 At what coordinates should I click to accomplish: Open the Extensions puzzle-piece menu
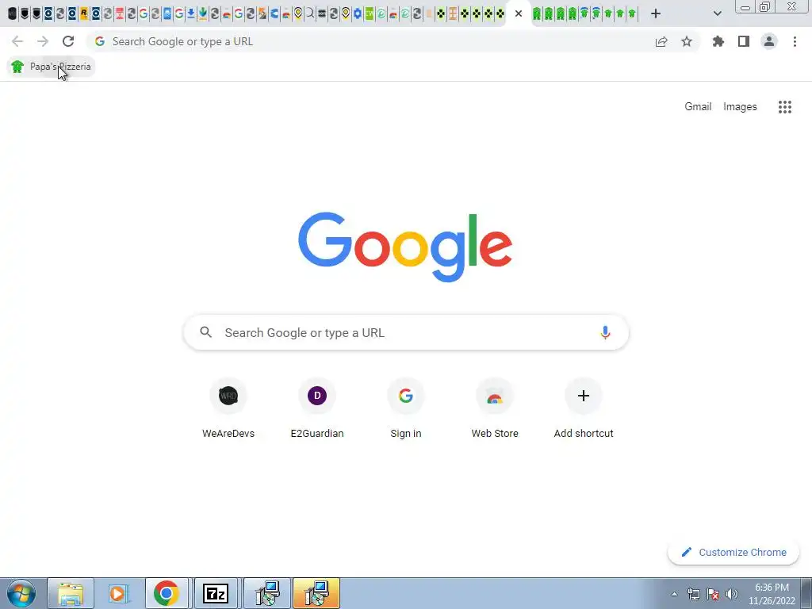718,41
